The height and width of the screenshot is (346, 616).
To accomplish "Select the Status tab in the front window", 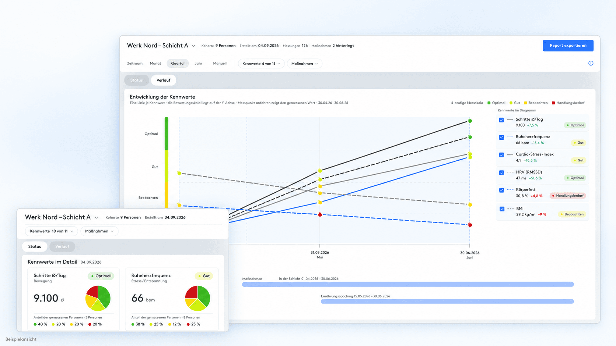I will click(x=35, y=246).
